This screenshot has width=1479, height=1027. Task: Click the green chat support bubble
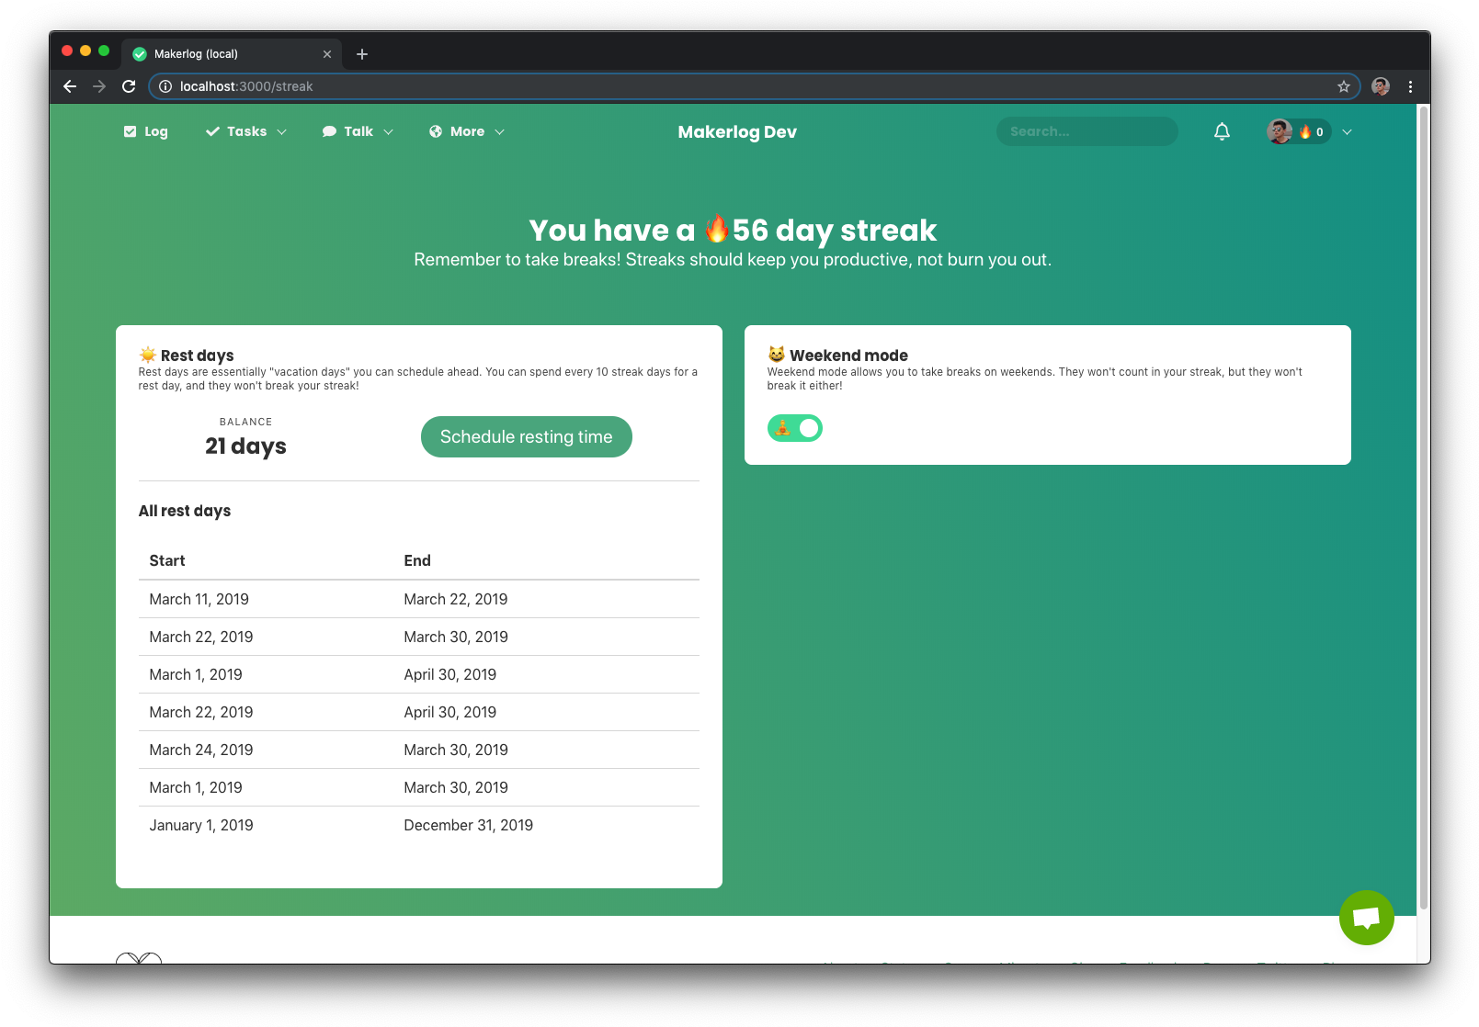coord(1366,917)
